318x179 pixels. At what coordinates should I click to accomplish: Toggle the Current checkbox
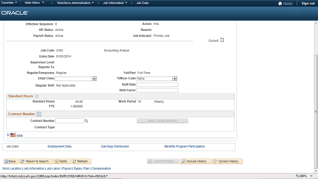[222, 40]
